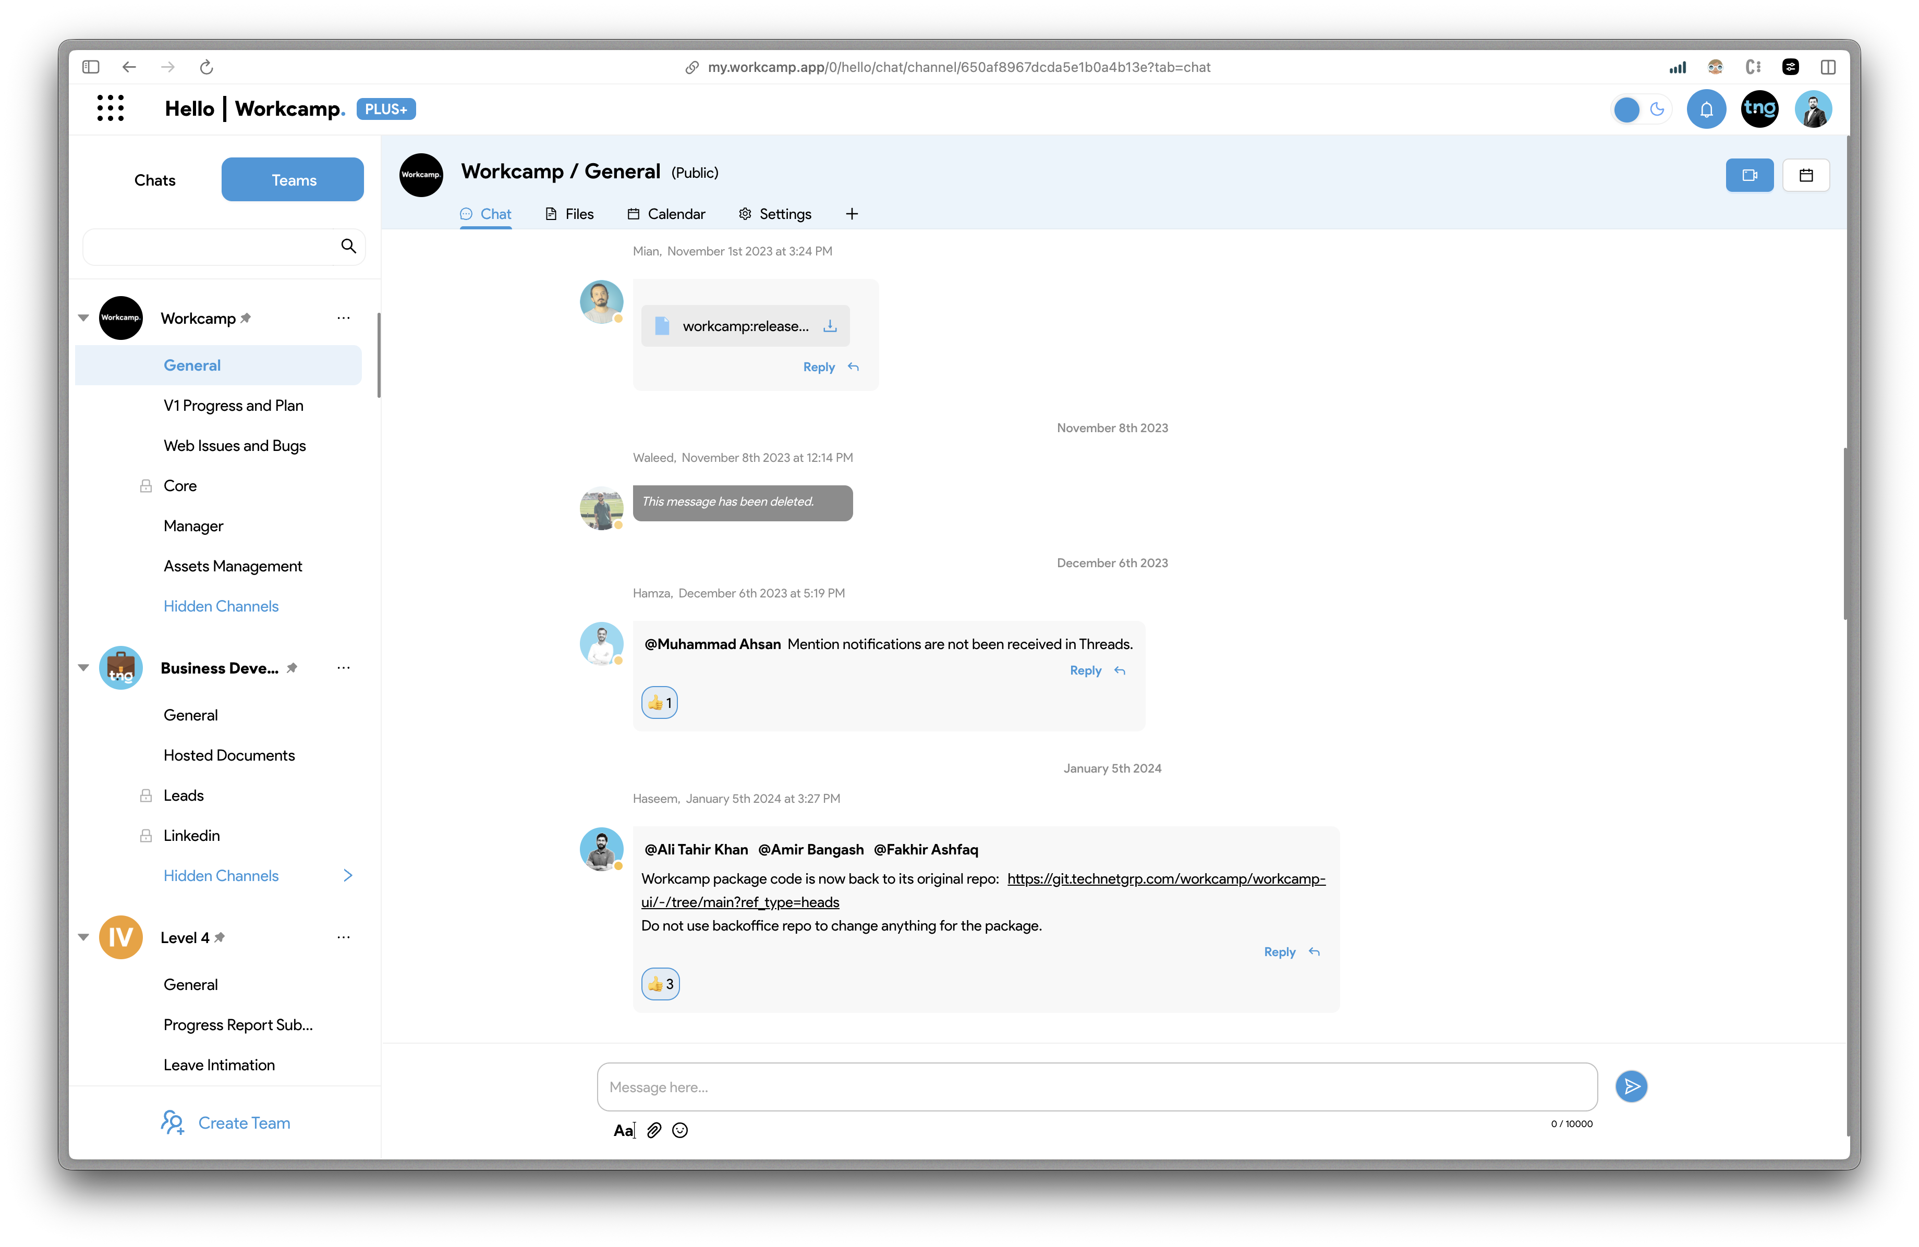Download the workcamp:release file attachment

click(829, 326)
